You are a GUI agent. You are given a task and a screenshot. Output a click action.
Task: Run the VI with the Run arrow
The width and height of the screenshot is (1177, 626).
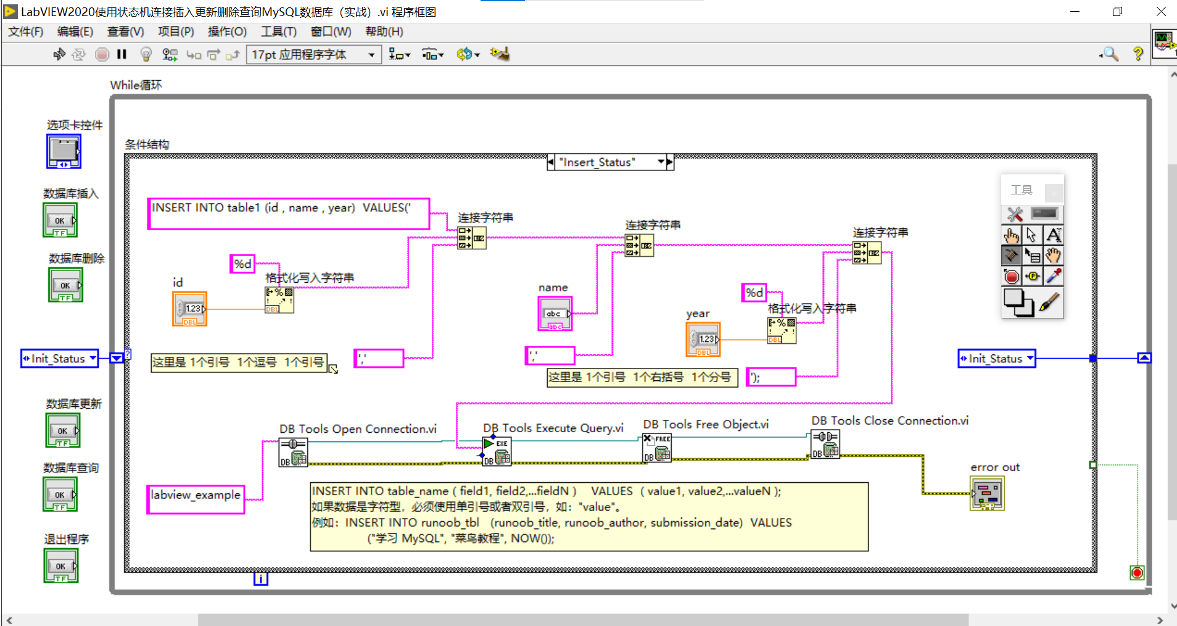tap(59, 54)
